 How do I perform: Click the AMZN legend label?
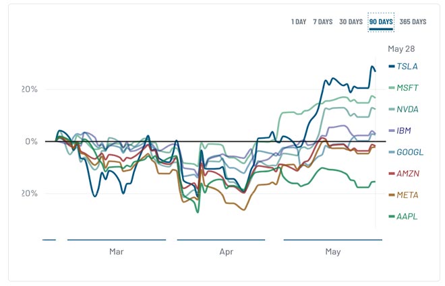pyautogui.click(x=408, y=174)
